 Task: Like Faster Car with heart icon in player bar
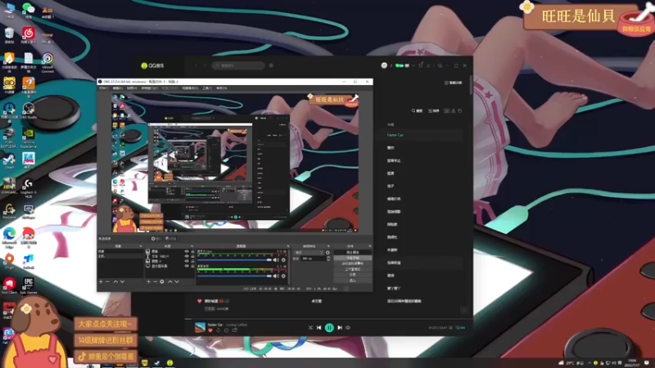(x=210, y=330)
